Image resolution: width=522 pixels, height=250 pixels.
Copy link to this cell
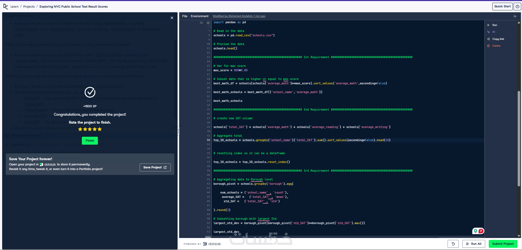[496, 39]
